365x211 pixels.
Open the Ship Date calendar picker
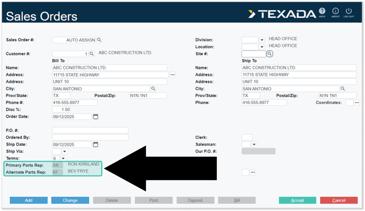pyautogui.click(x=95, y=144)
